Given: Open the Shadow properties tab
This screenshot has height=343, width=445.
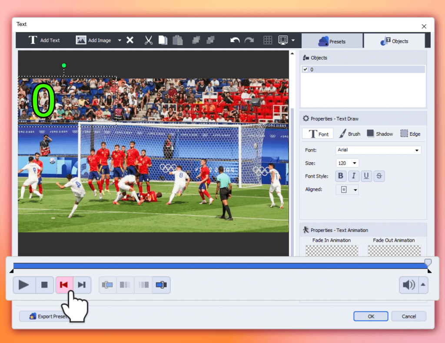Looking at the screenshot, I should pos(380,134).
